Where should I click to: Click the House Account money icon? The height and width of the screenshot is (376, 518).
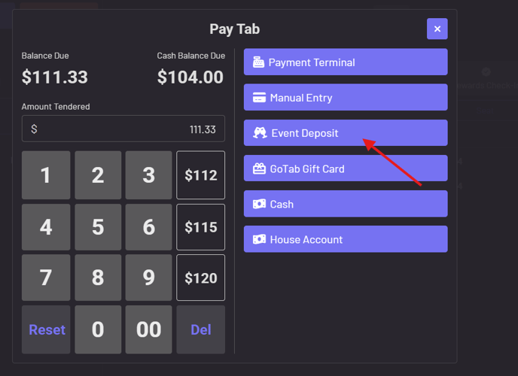[258, 239]
